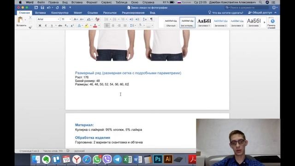Click the bulleted list icon
295x166 pixels.
click(106, 19)
